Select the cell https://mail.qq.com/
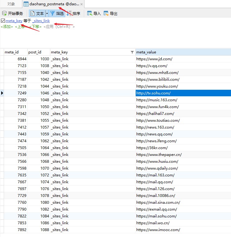The width and height of the screenshot is (231, 237). (183, 182)
